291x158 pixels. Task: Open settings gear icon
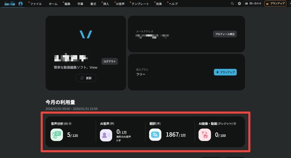(x=239, y=3)
